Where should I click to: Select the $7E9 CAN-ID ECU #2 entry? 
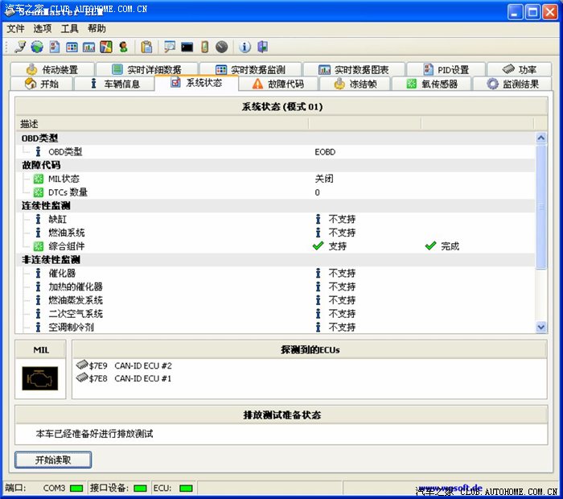tap(124, 365)
